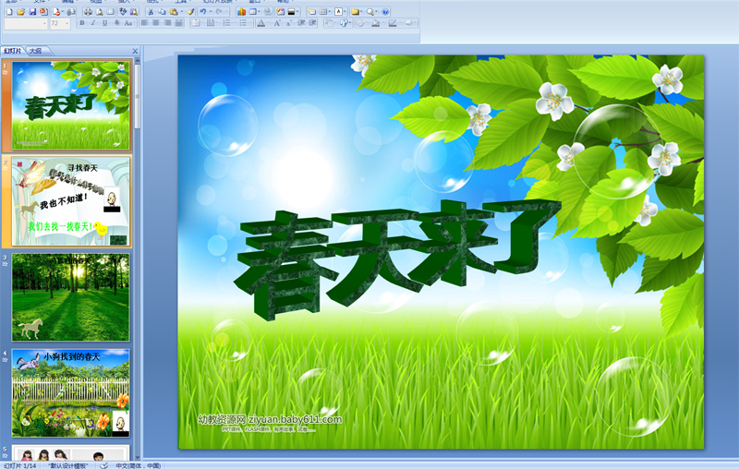This screenshot has height=469, width=739.
Task: Click the zoom magnifier icon
Action: tap(370, 12)
